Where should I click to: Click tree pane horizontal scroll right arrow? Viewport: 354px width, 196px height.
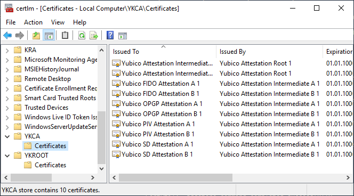[x=93, y=178]
